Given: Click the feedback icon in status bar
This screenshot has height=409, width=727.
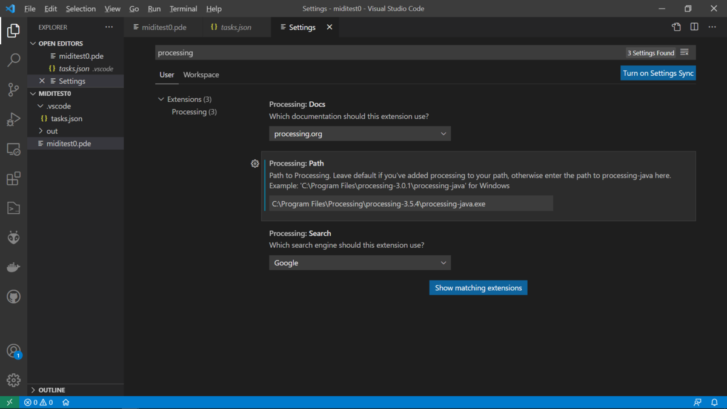Looking at the screenshot, I should pyautogui.click(x=698, y=402).
